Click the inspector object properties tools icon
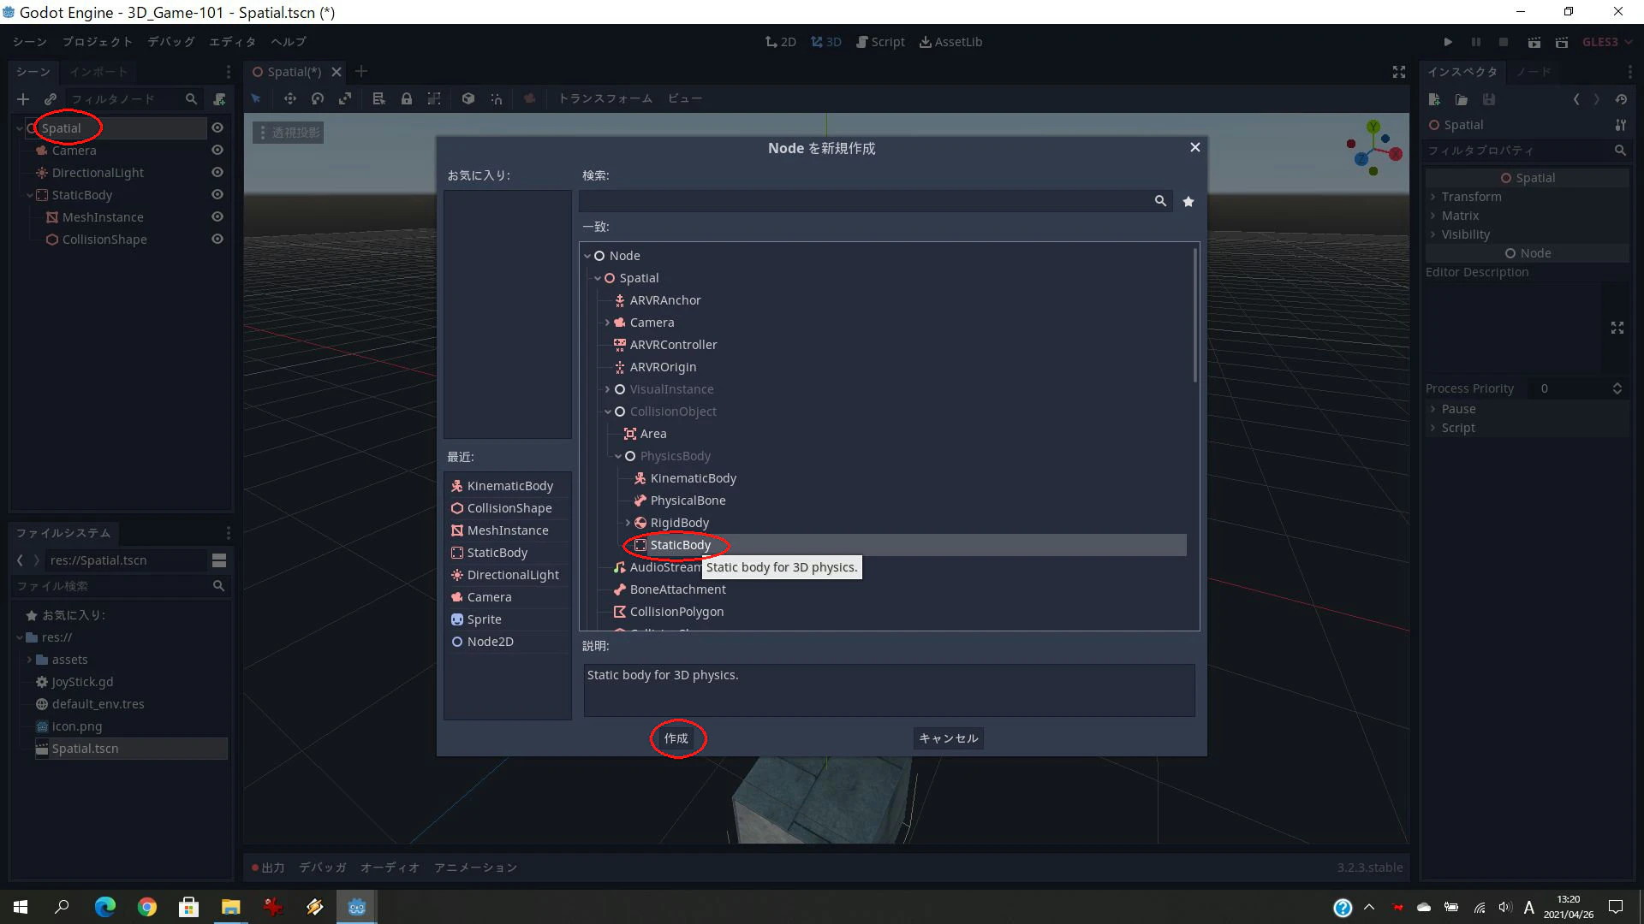The height and width of the screenshot is (924, 1644). tap(1620, 125)
